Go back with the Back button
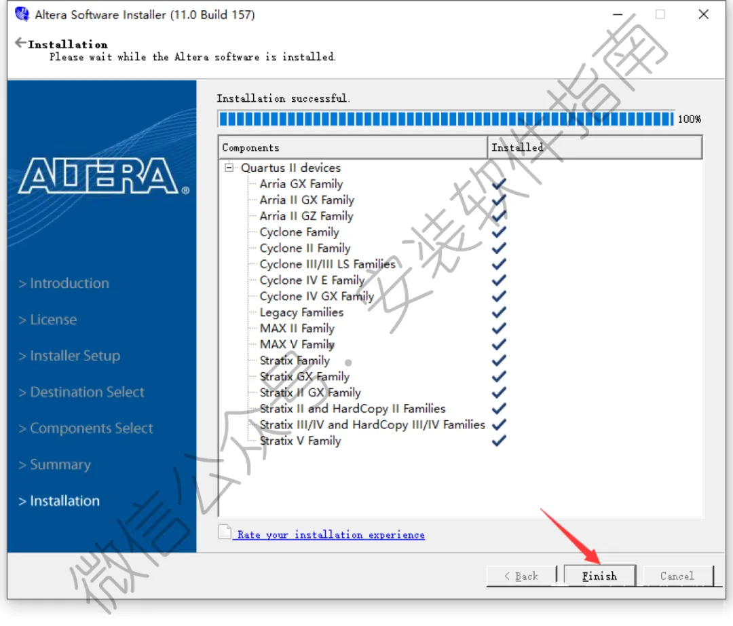Viewport: 733px width, 626px height. tap(522, 576)
